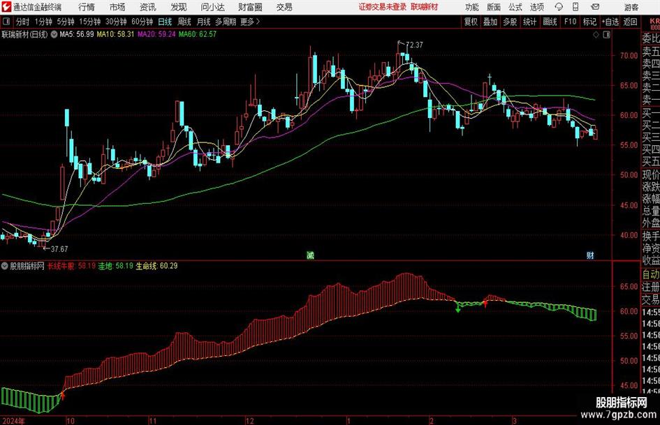The height and width of the screenshot is (425, 660).
Task: Open the 财富圈 menu
Action: pyautogui.click(x=250, y=7)
